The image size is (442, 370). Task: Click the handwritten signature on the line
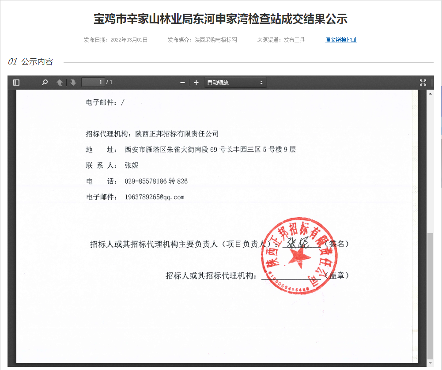[x=298, y=243]
